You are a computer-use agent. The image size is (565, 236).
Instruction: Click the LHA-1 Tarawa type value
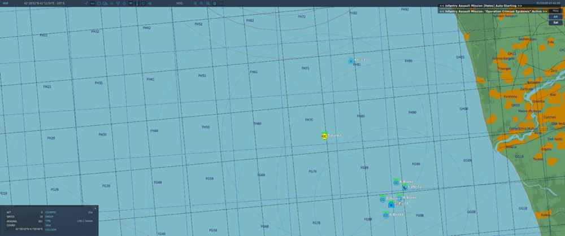(x=85, y=221)
